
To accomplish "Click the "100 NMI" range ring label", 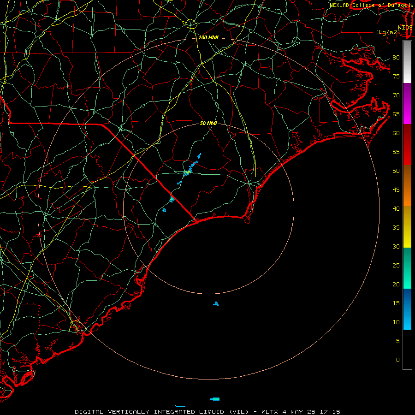I will (x=208, y=38).
